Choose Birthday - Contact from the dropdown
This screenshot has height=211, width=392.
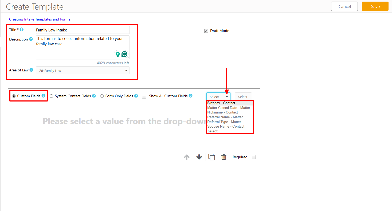[221, 103]
